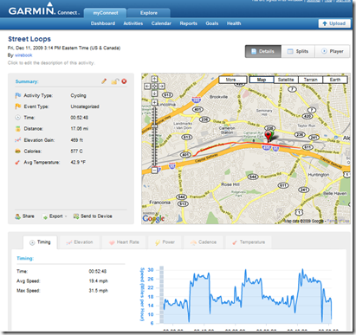The width and height of the screenshot is (356, 335).
Task: Toggle the privacy lock icon in Summary
Action: [x=114, y=81]
